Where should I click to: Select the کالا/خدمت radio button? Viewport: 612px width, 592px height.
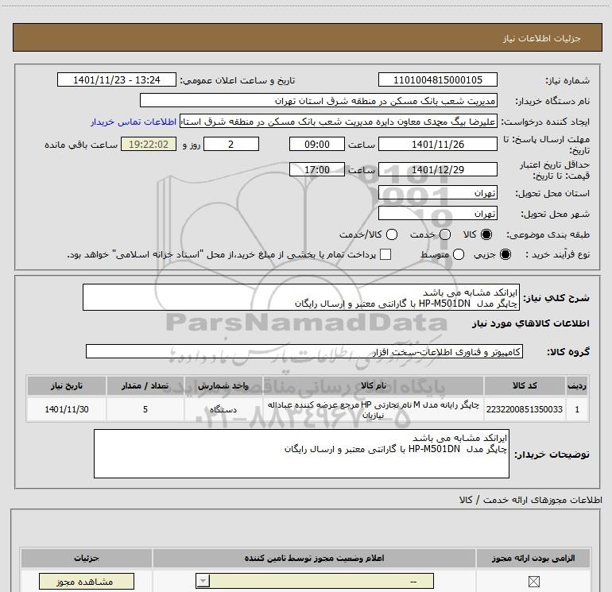click(392, 234)
